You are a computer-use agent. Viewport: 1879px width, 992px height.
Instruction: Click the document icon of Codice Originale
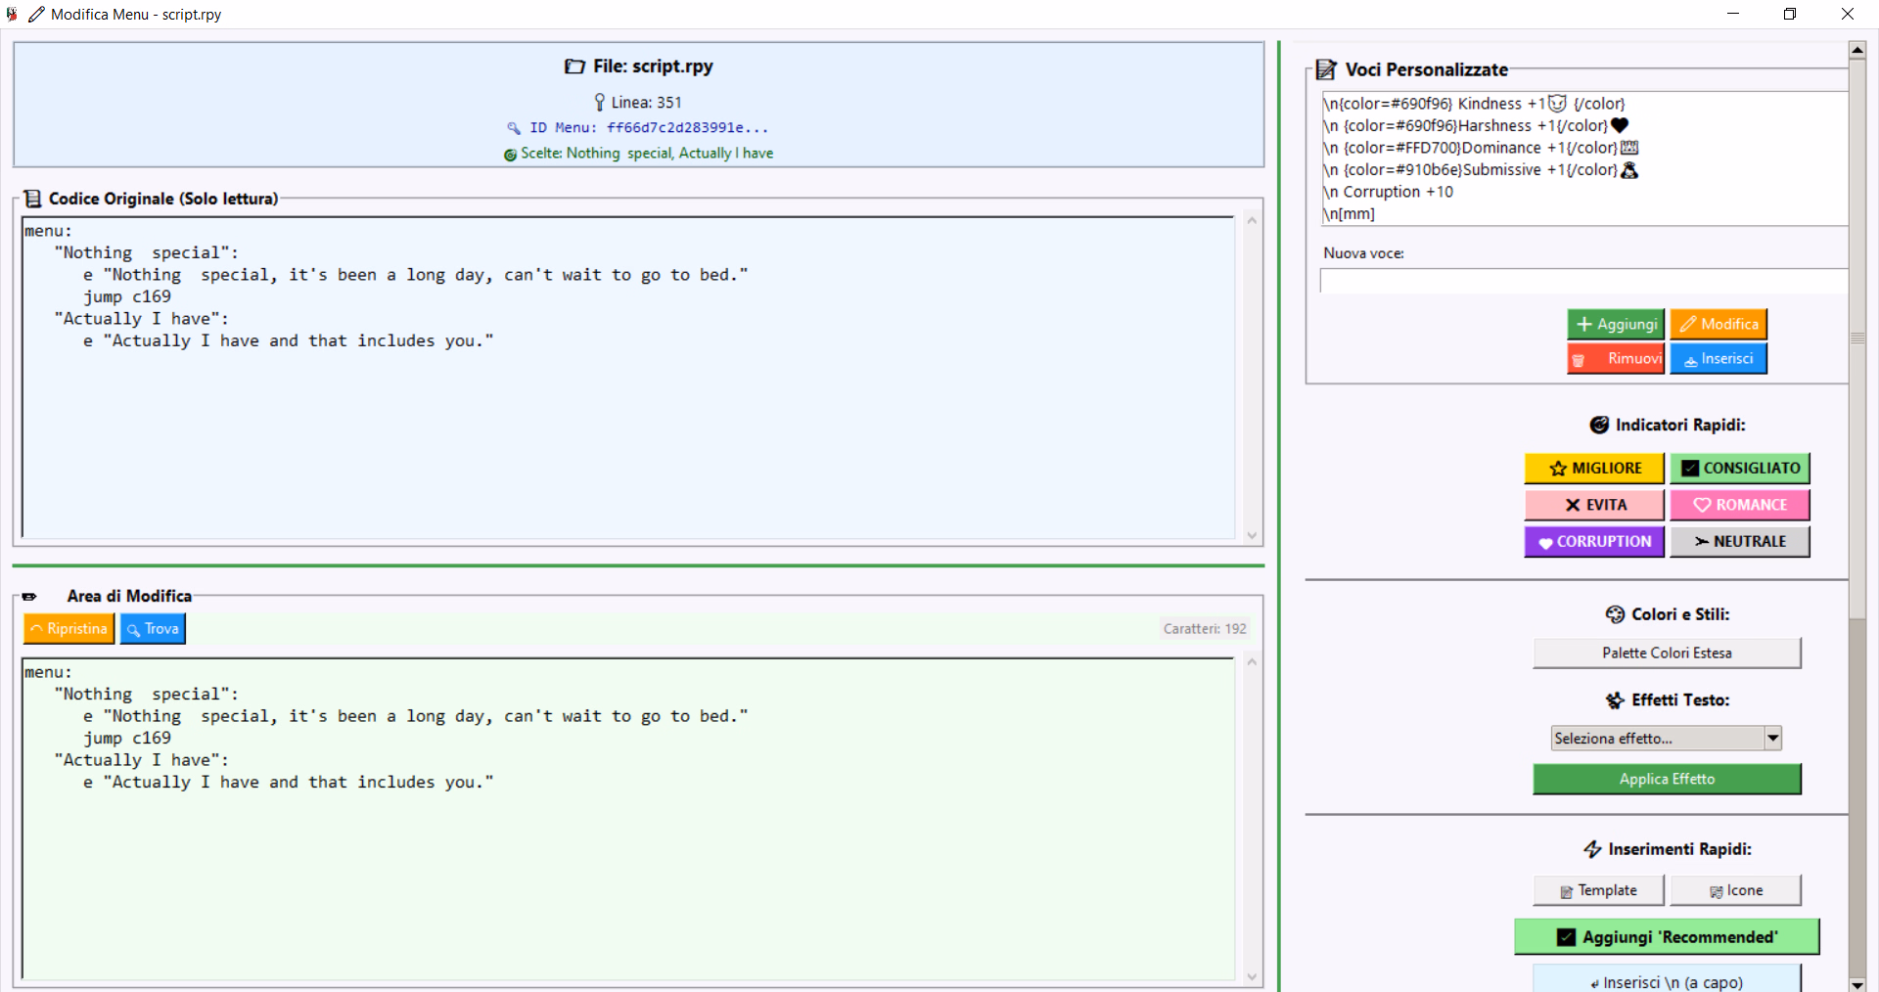point(32,199)
